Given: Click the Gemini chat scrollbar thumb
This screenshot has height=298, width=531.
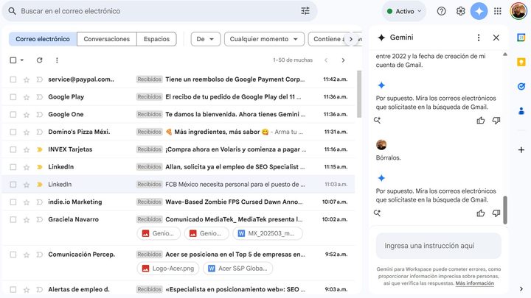Looking at the screenshot, I should [x=505, y=210].
